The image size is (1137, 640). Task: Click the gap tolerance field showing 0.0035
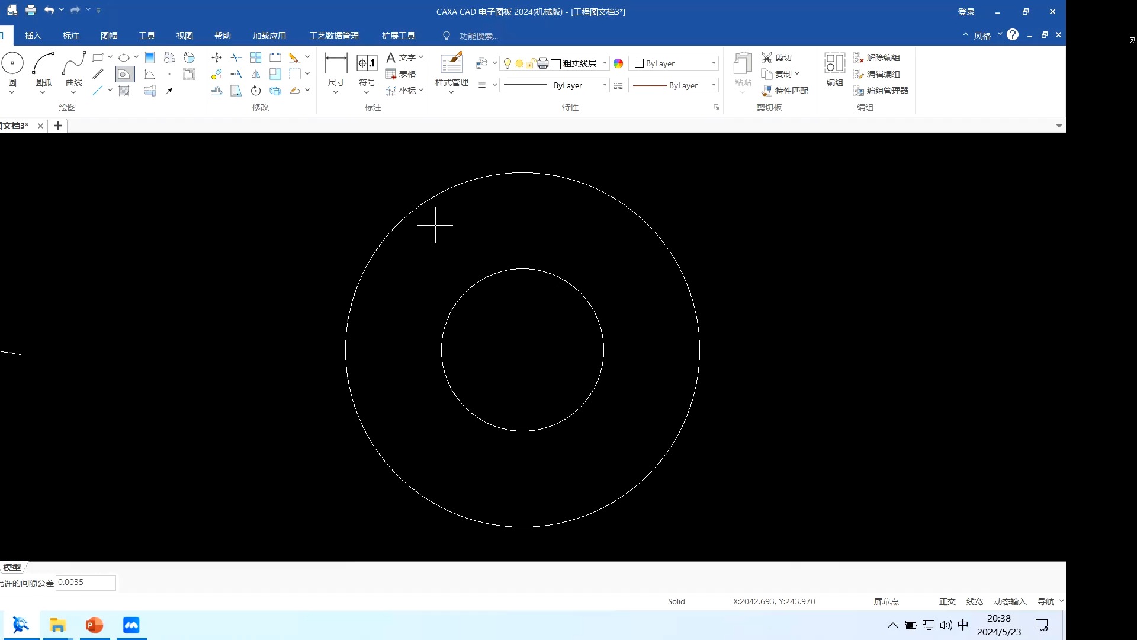coord(86,583)
